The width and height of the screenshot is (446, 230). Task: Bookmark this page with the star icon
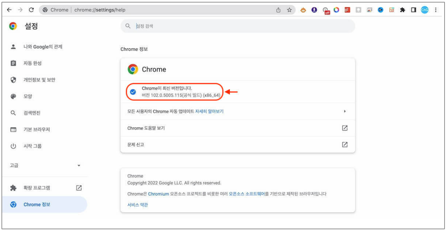tap(289, 10)
